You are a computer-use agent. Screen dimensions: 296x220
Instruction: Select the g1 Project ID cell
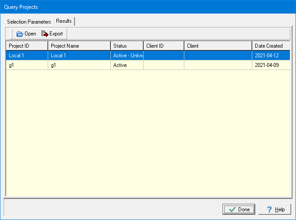click(x=26, y=65)
